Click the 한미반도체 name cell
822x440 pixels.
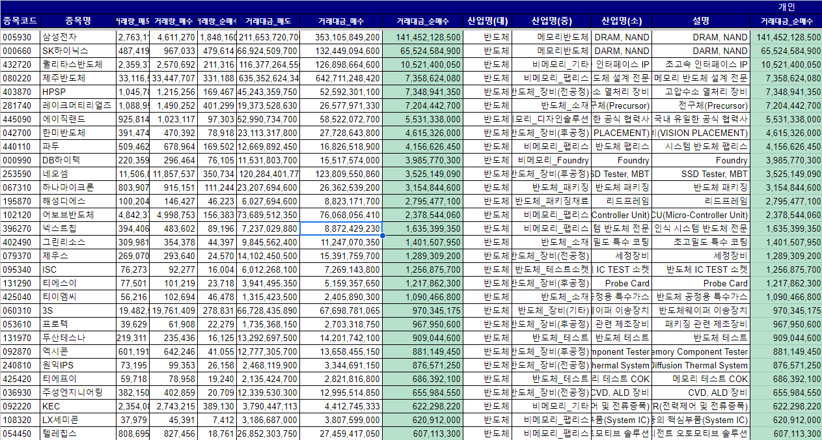78,133
